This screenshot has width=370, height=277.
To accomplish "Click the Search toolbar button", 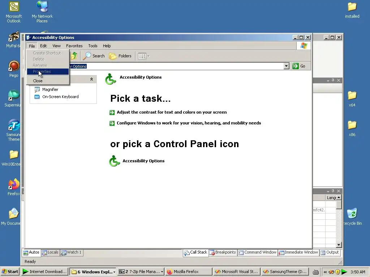I will pos(94,56).
